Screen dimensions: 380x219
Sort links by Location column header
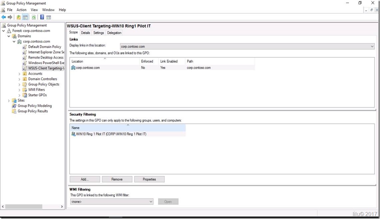tap(105, 61)
